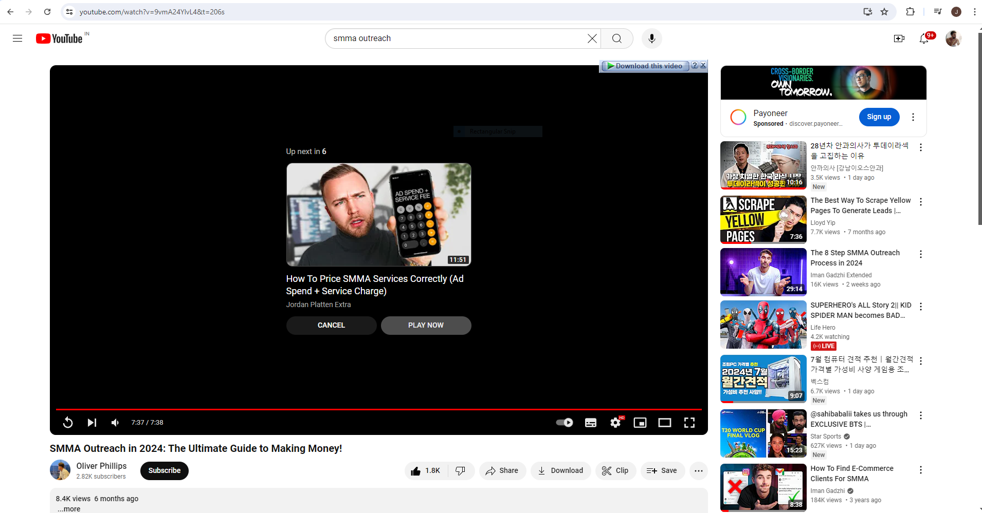Open the SUPERHERO's live stream thumbnail
The image size is (982, 513).
click(763, 325)
